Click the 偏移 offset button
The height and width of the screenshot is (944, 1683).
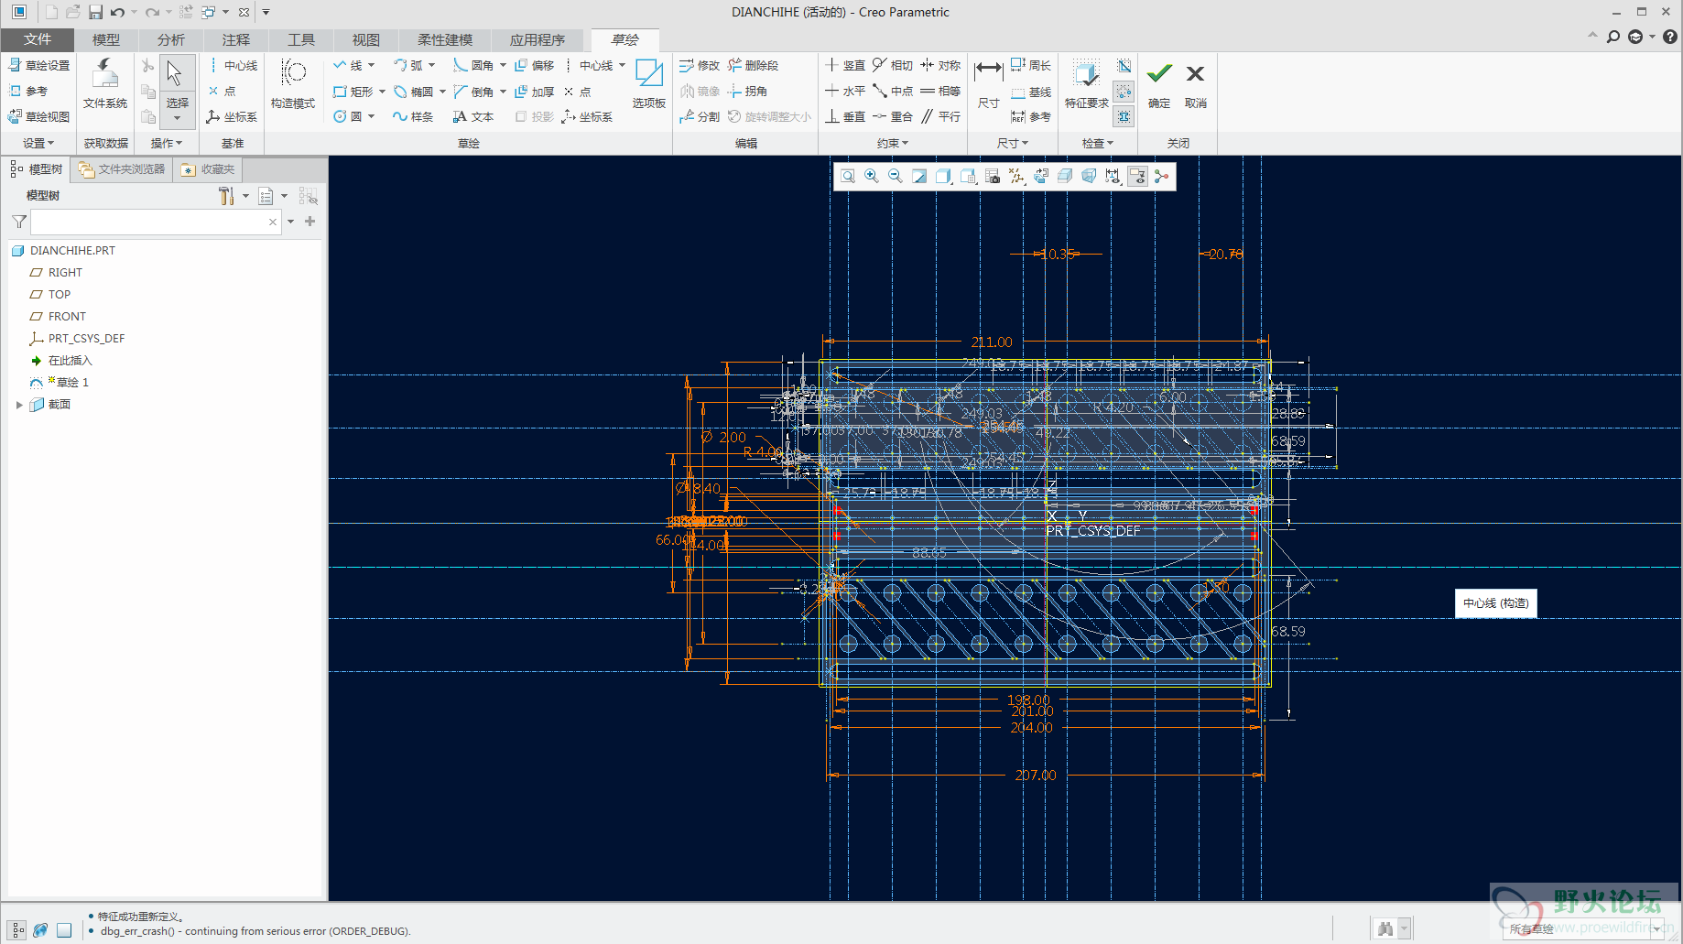click(x=535, y=66)
